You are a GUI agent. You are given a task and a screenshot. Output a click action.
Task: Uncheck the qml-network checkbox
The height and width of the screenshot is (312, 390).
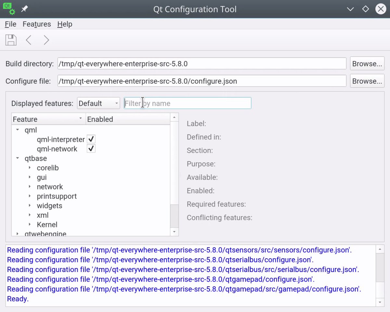point(91,149)
